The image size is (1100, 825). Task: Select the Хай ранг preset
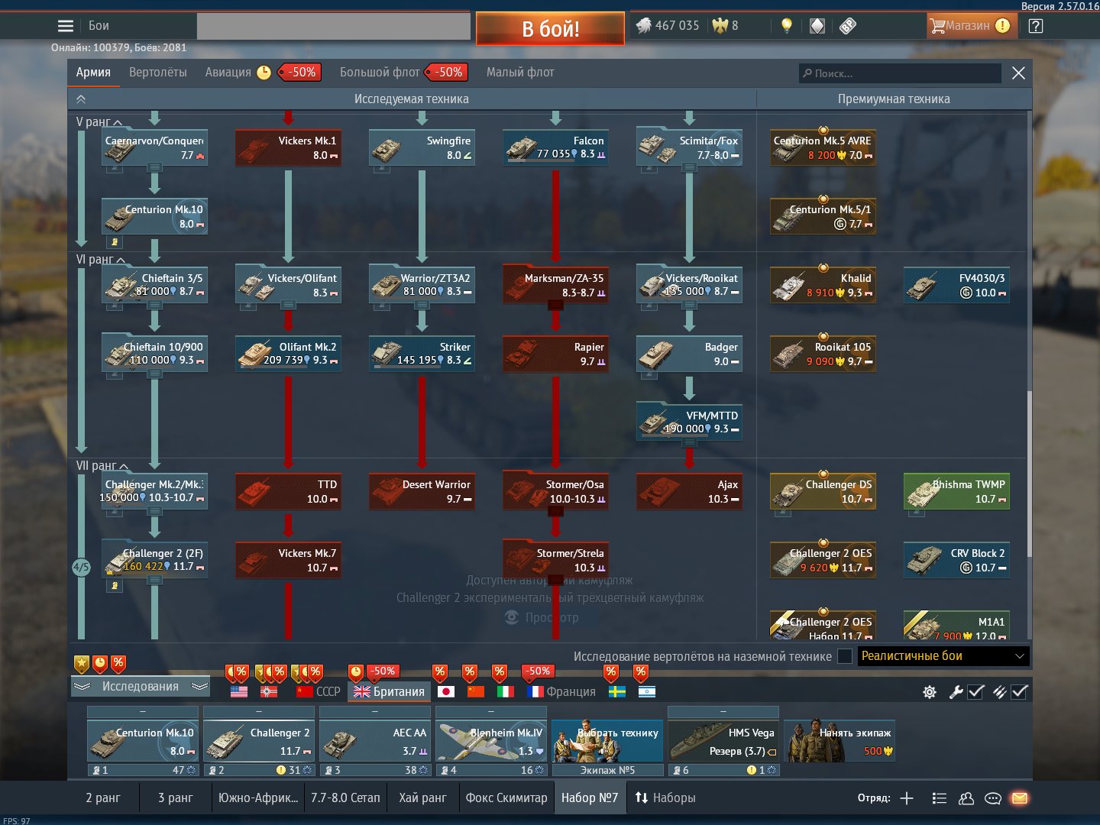[422, 798]
